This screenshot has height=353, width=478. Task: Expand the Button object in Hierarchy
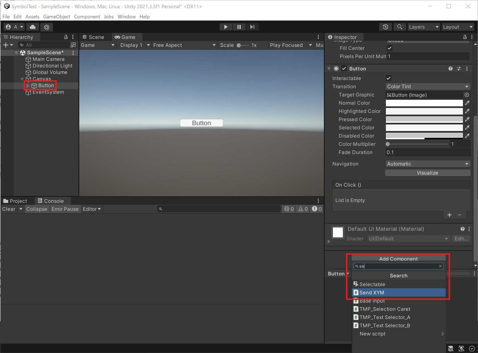point(28,86)
